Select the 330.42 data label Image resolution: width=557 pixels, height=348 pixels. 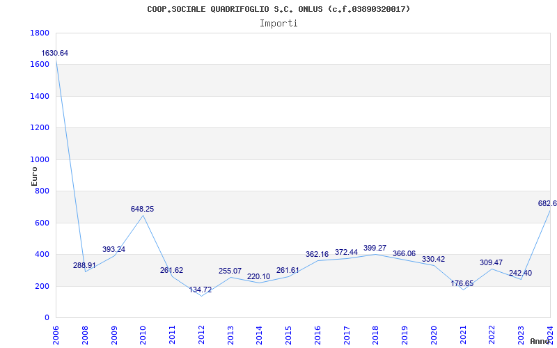(433, 259)
